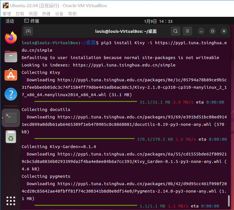The width and height of the screenshot is (234, 210).
Task: Click the Kivy-2.1.0-cp310 wheel filename line
Action: [x=124, y=87]
